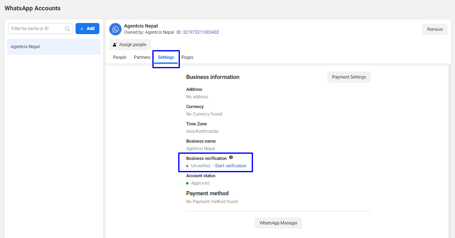Viewport: 455px width, 238px height.
Task: Click the WhatsApp account logo icon
Action: [115, 29]
